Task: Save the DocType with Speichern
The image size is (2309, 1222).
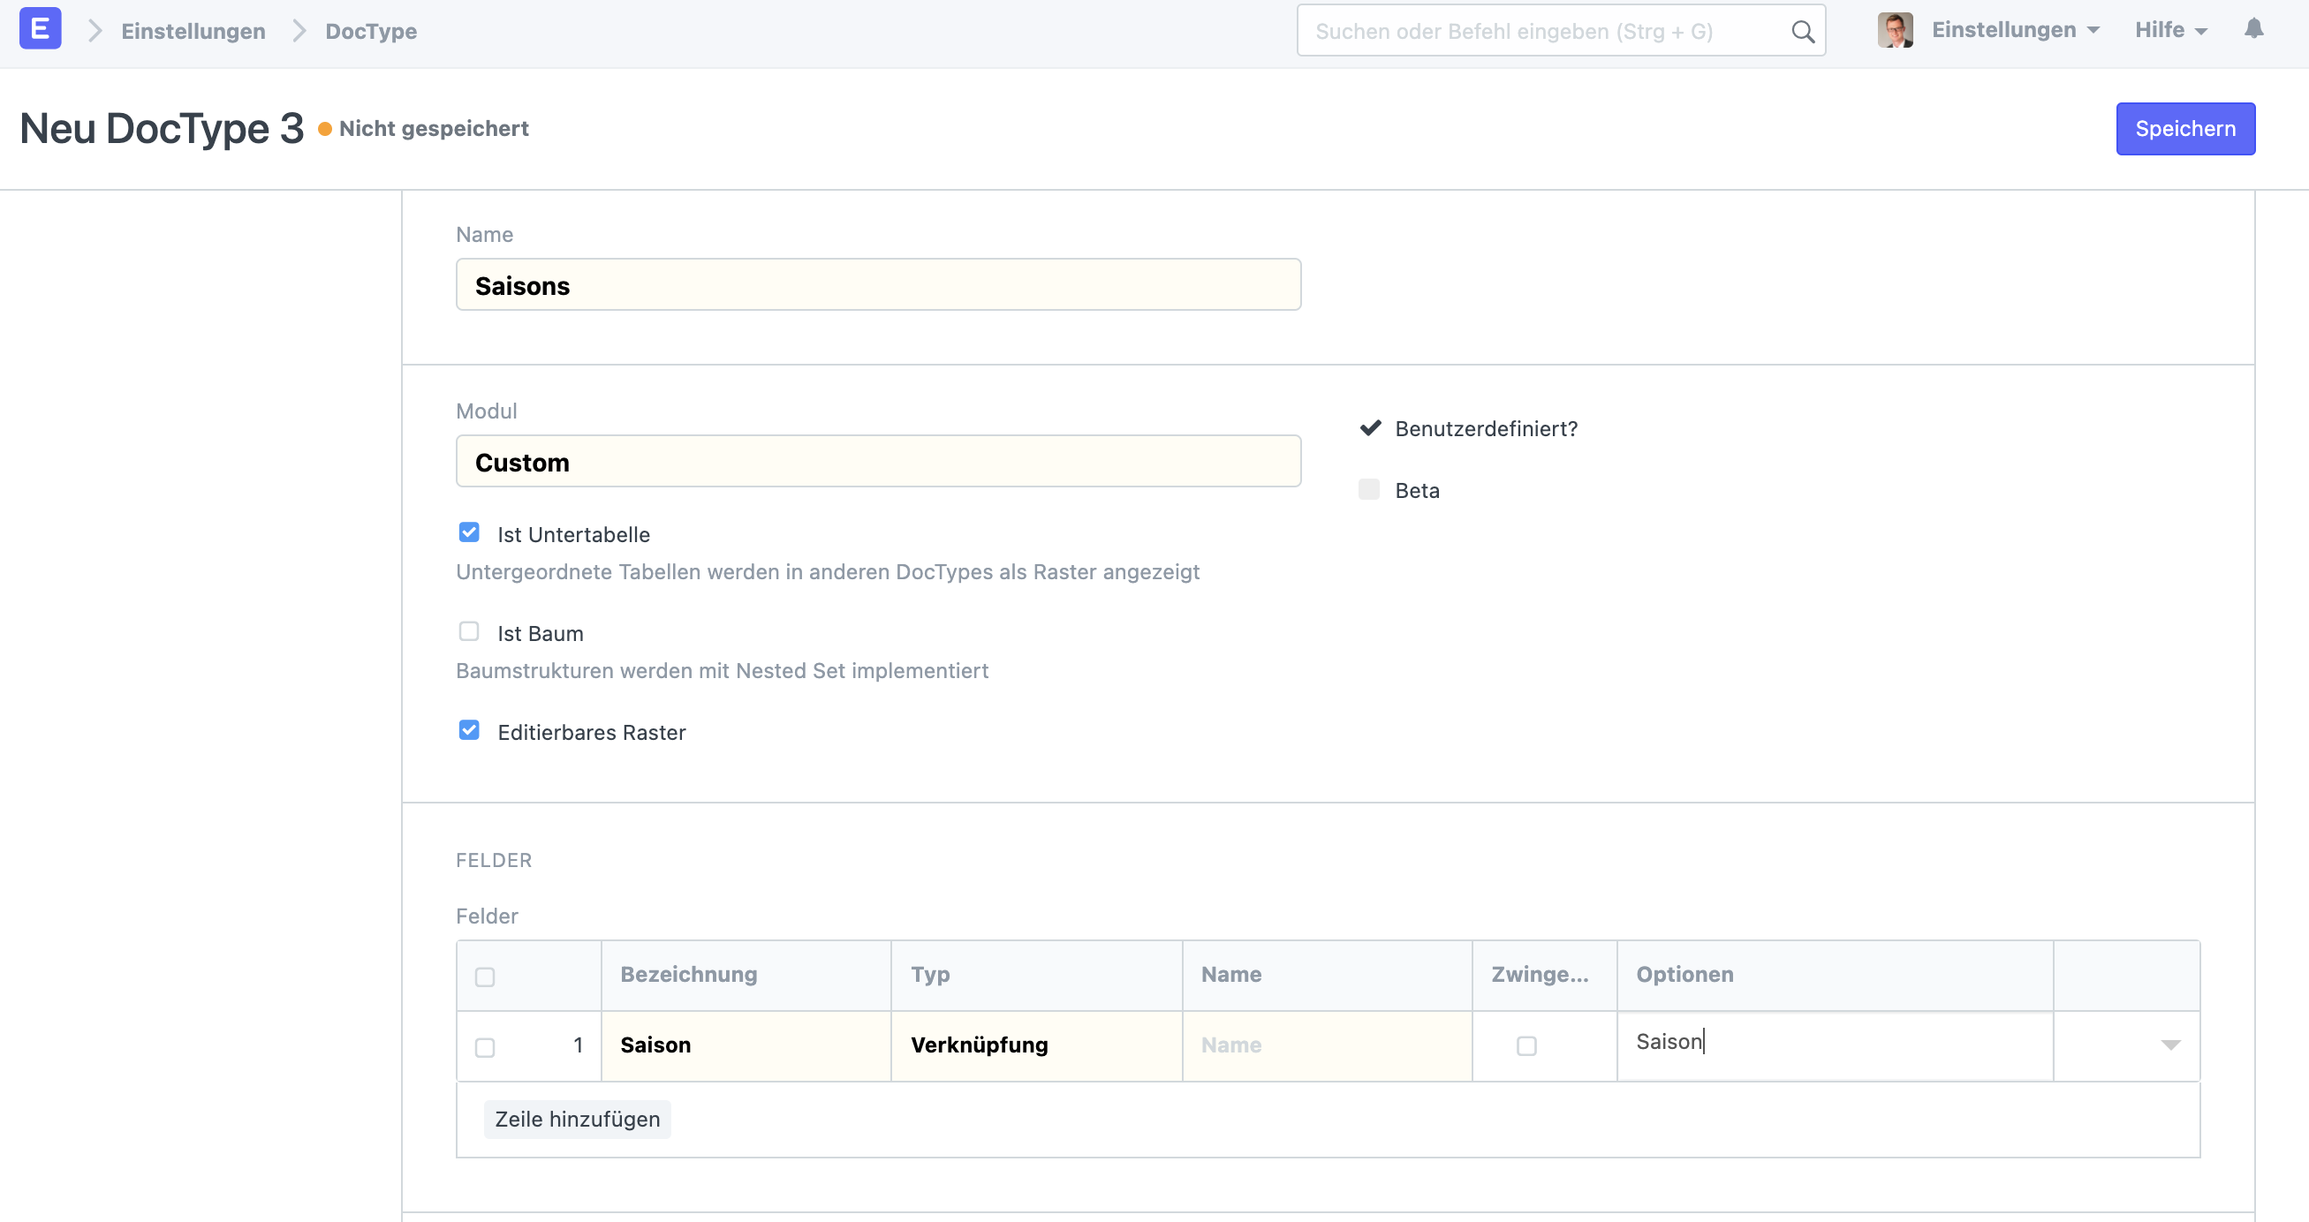Action: coord(2185,129)
